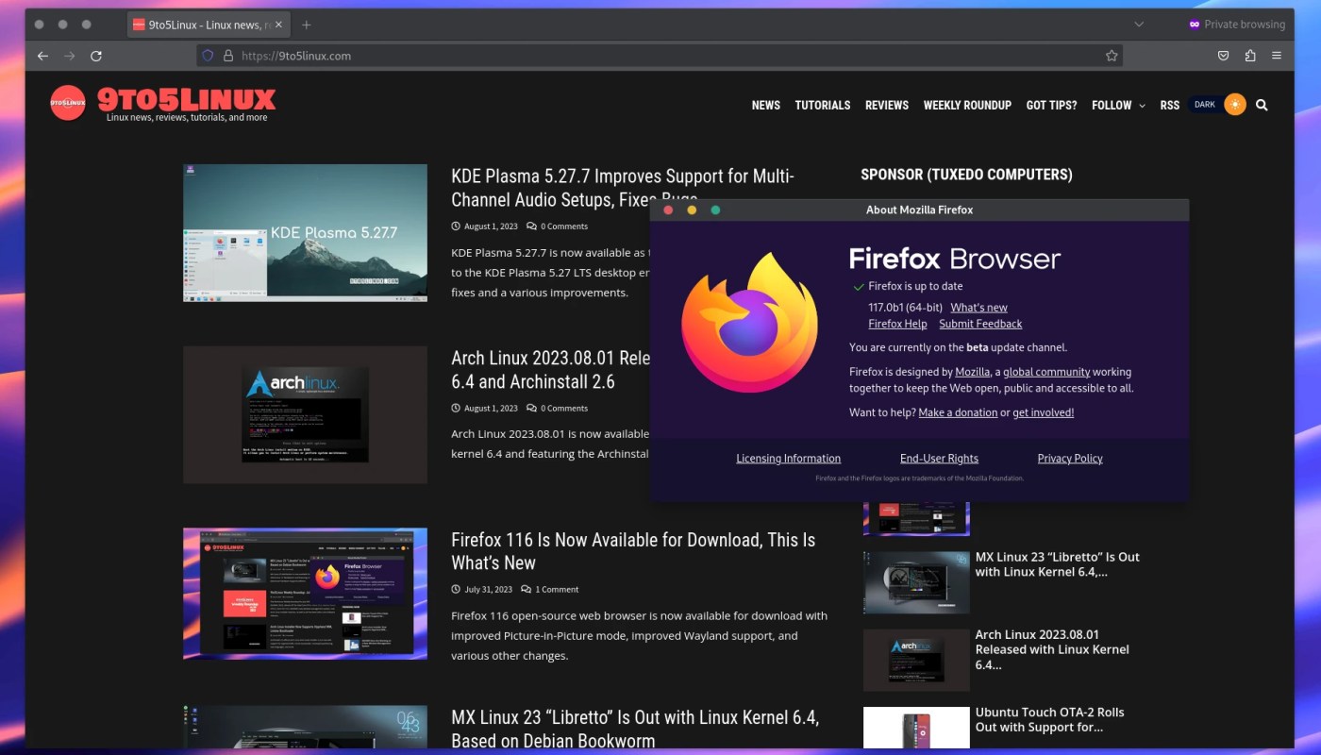Follow the Mozilla link in About dialog
This screenshot has width=1321, height=755.
(x=972, y=372)
